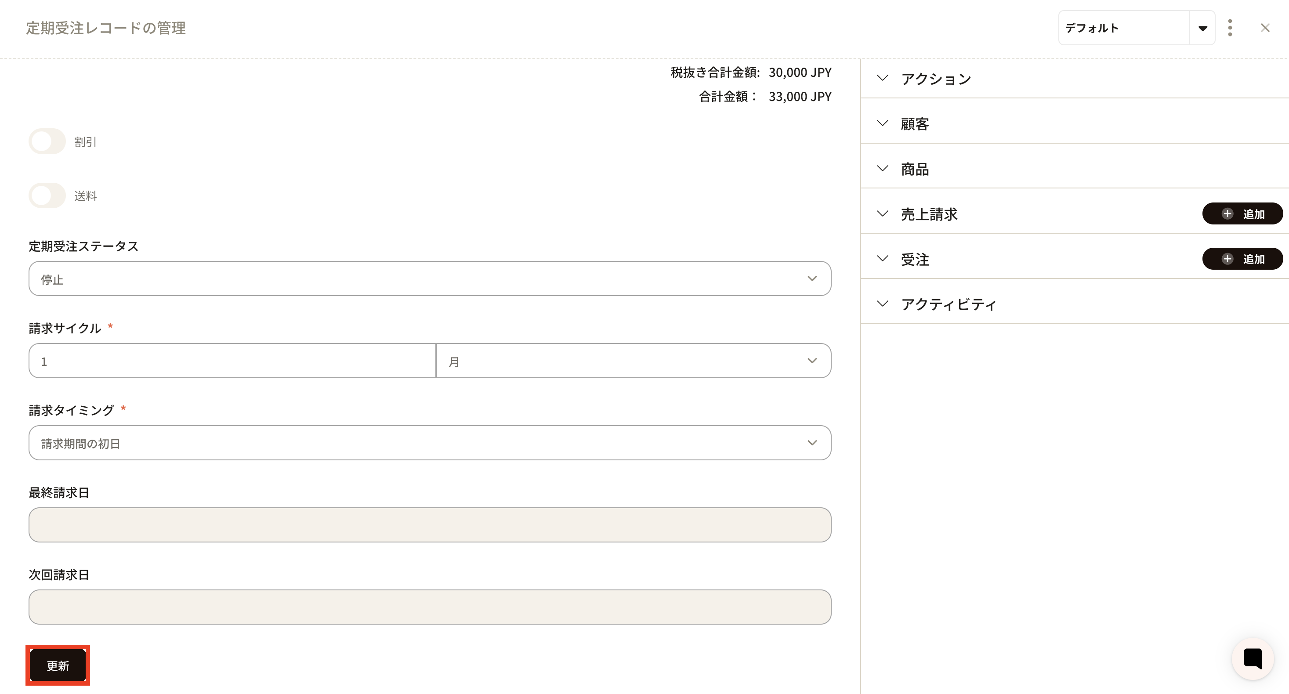Screen dimensions: 1289x694
Task: Click the 請求タイミング label
Action: [72, 410]
